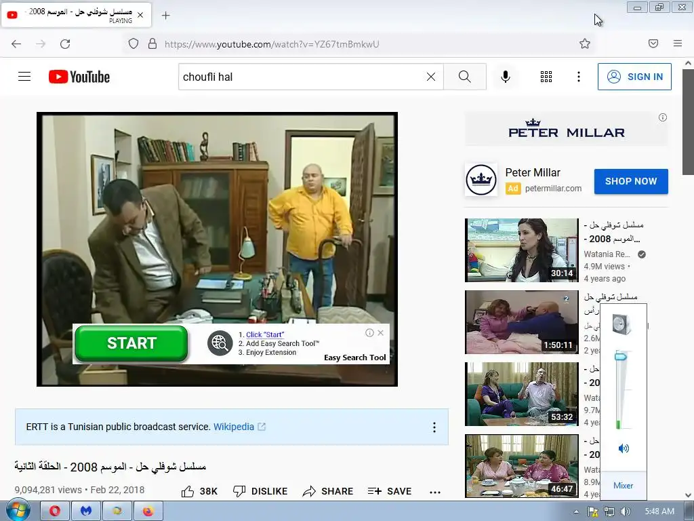Show hidden tray icons arrow
This screenshot has height=521, width=694.
click(576, 512)
